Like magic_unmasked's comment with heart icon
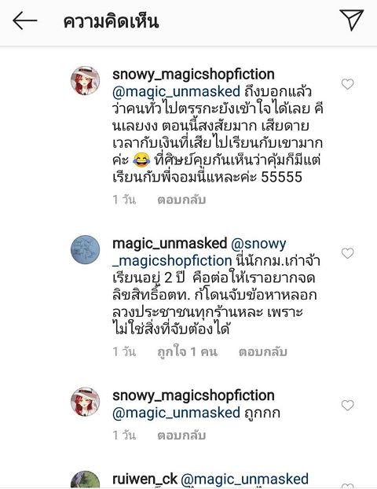The height and width of the screenshot is (489, 377). pos(347,253)
